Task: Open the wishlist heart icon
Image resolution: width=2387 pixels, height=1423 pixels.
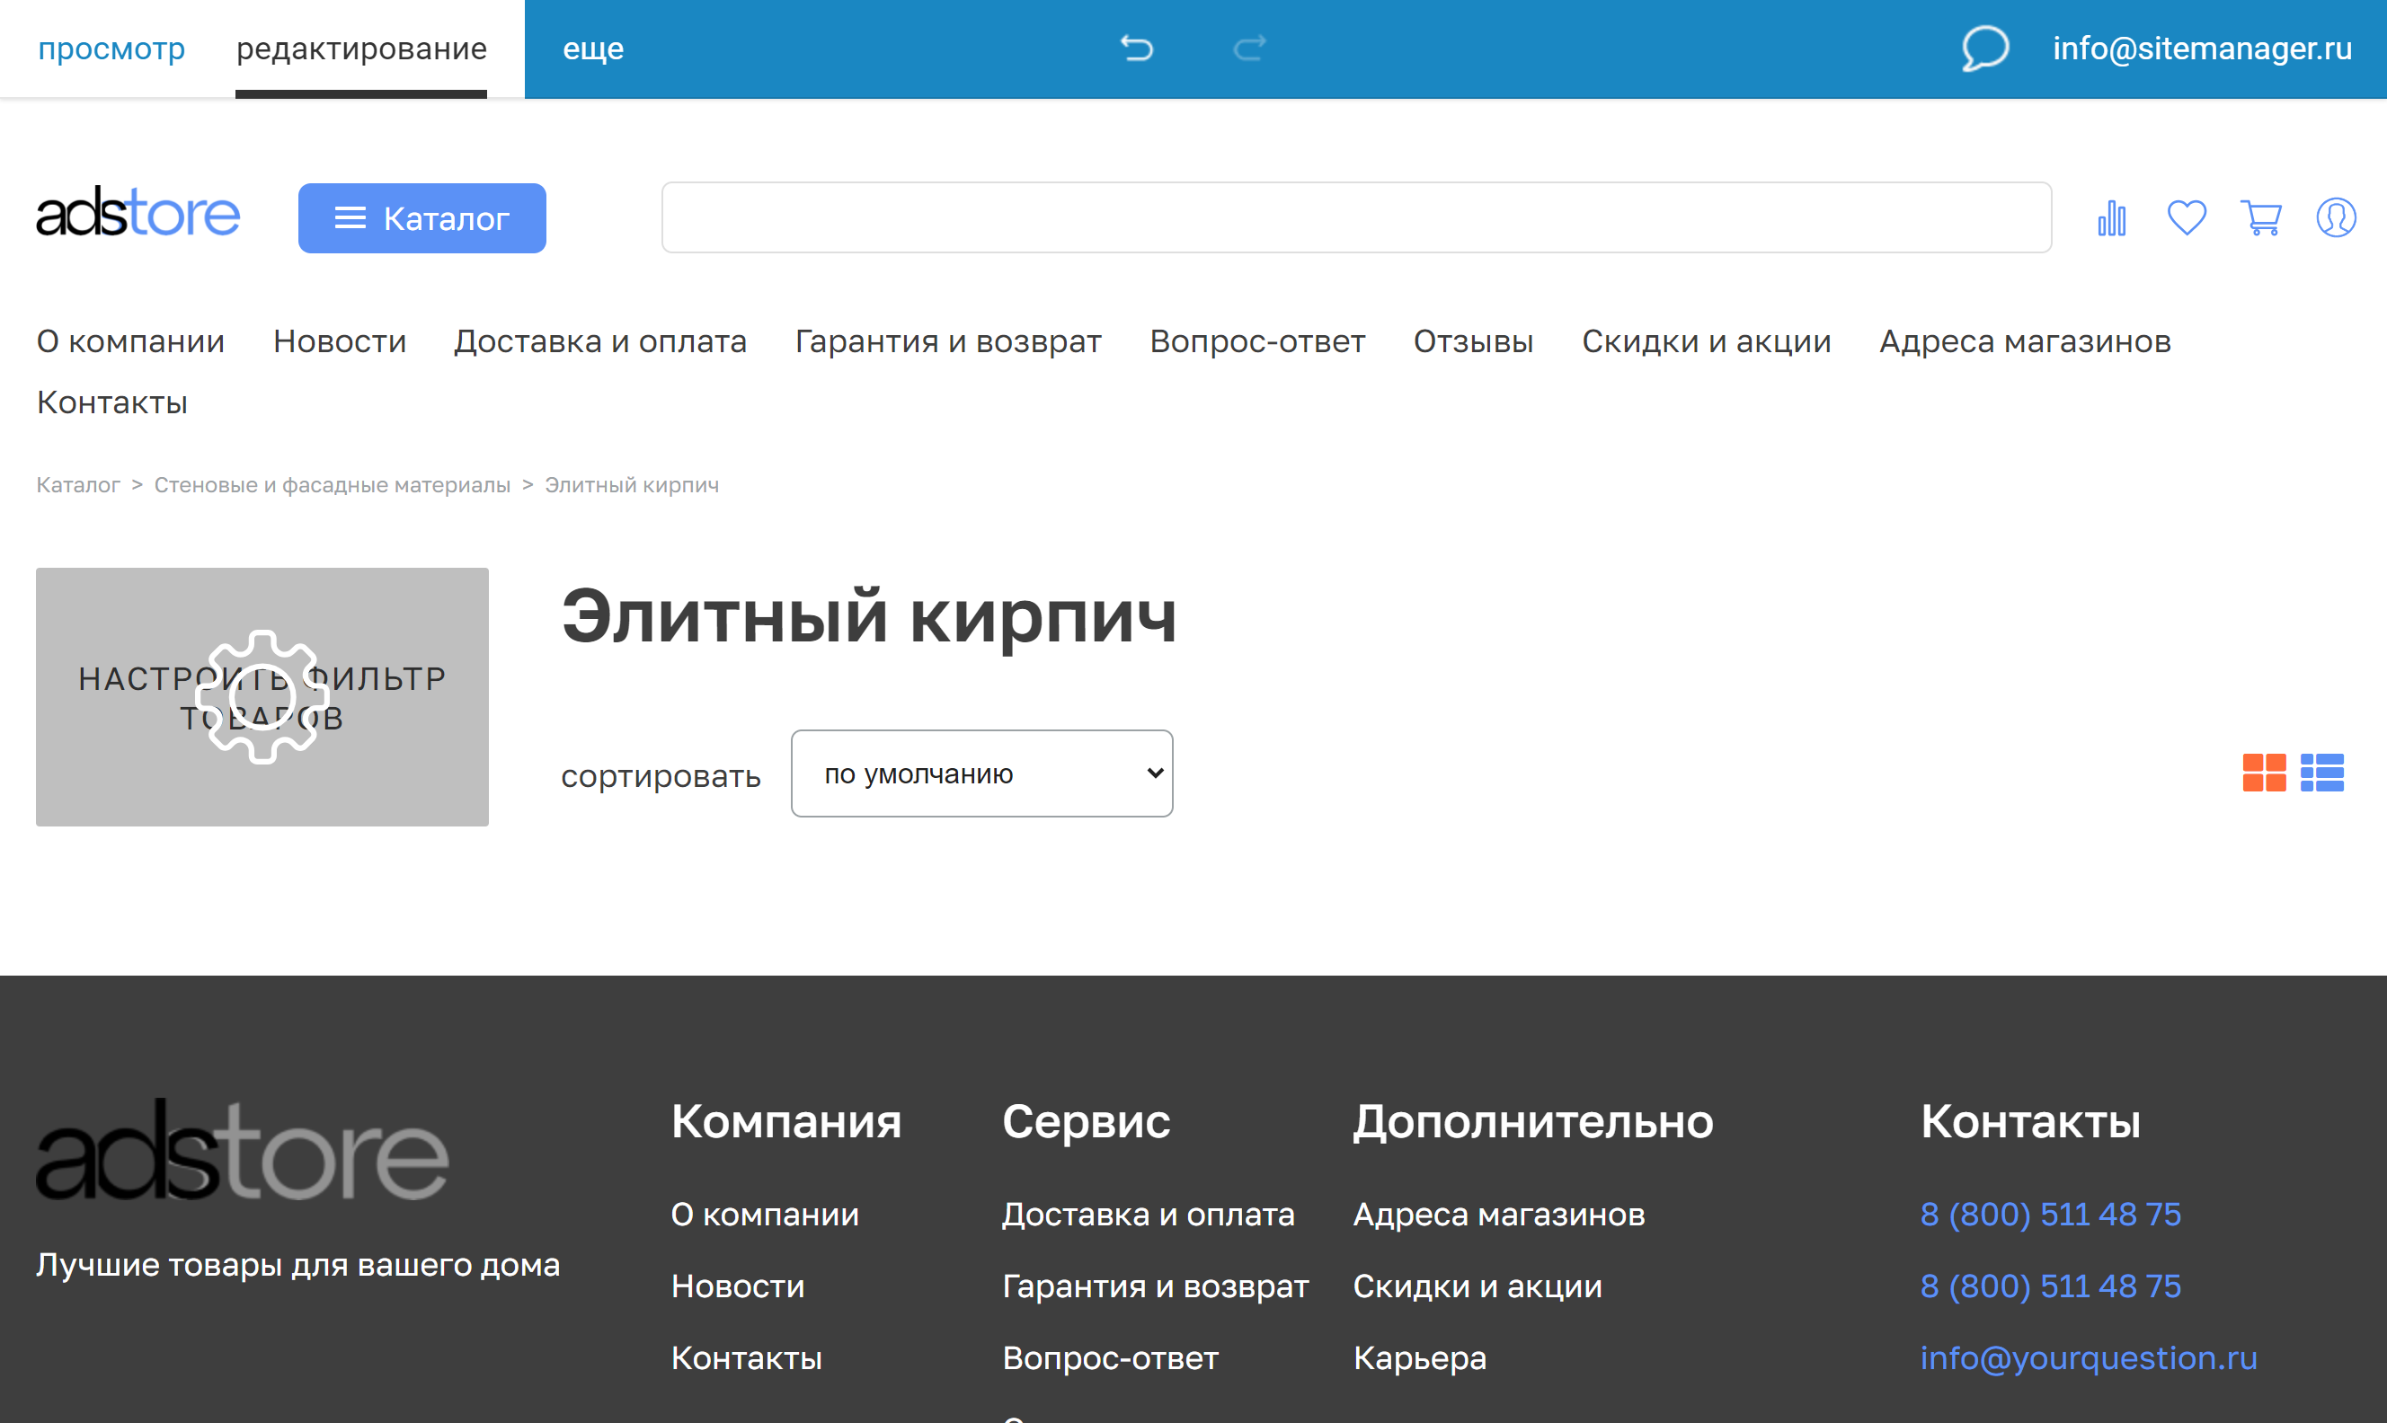Action: tap(2186, 217)
